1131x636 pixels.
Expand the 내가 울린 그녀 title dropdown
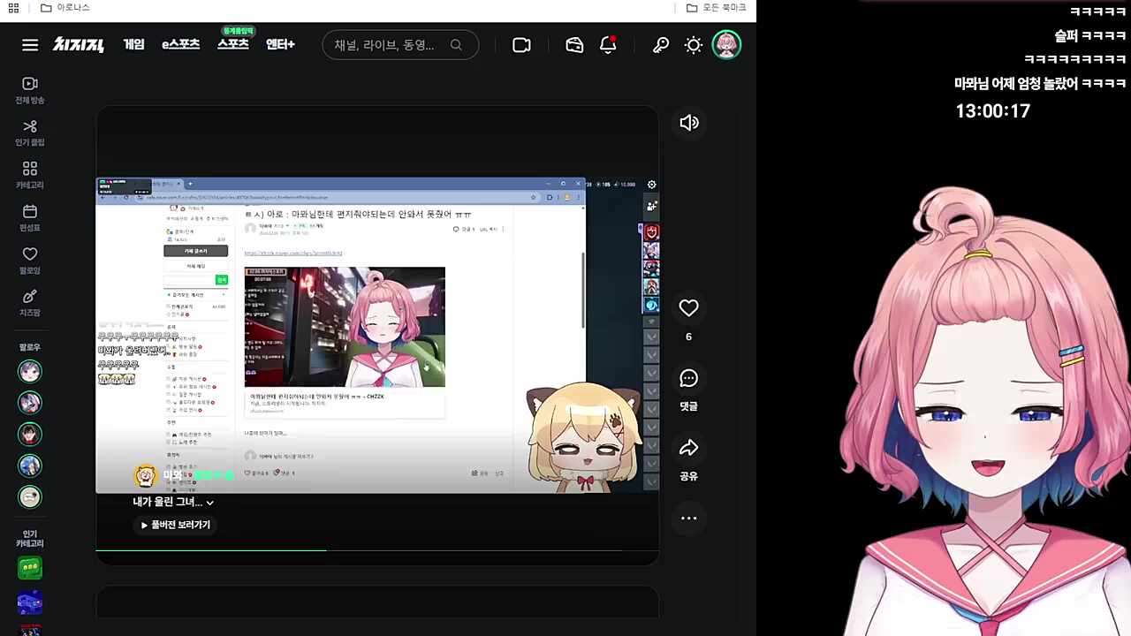[x=209, y=502]
